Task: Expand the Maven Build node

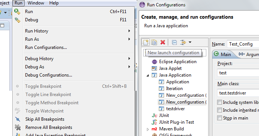Action: coord(148,129)
